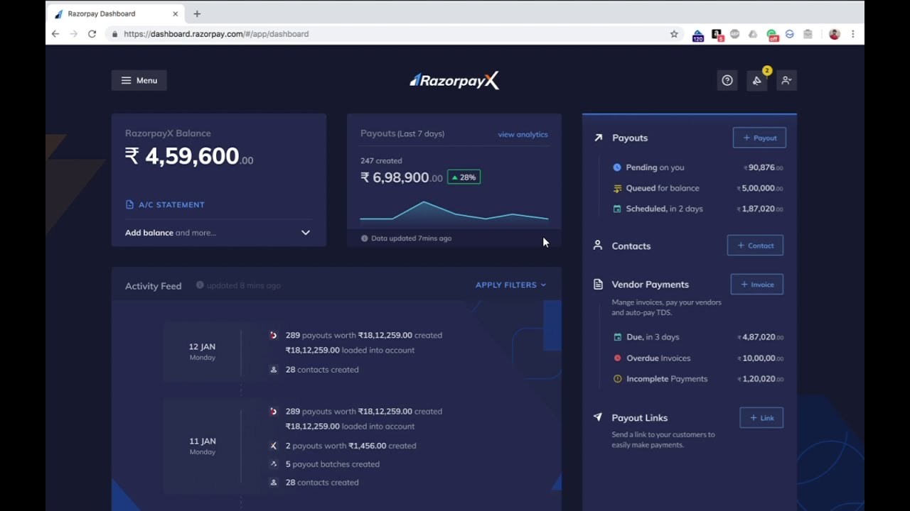Open A/C STATEMENT link
Image resolution: width=910 pixels, height=511 pixels.
(x=165, y=204)
